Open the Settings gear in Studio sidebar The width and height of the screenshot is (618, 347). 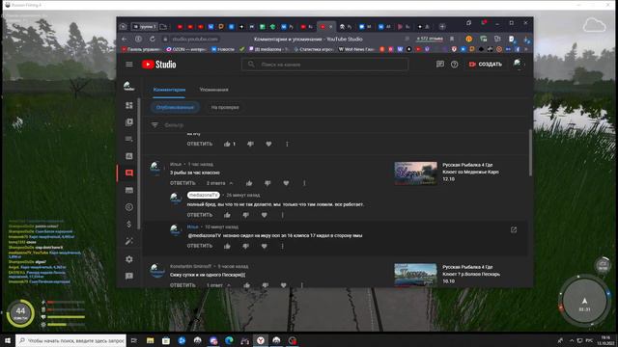click(x=128, y=259)
